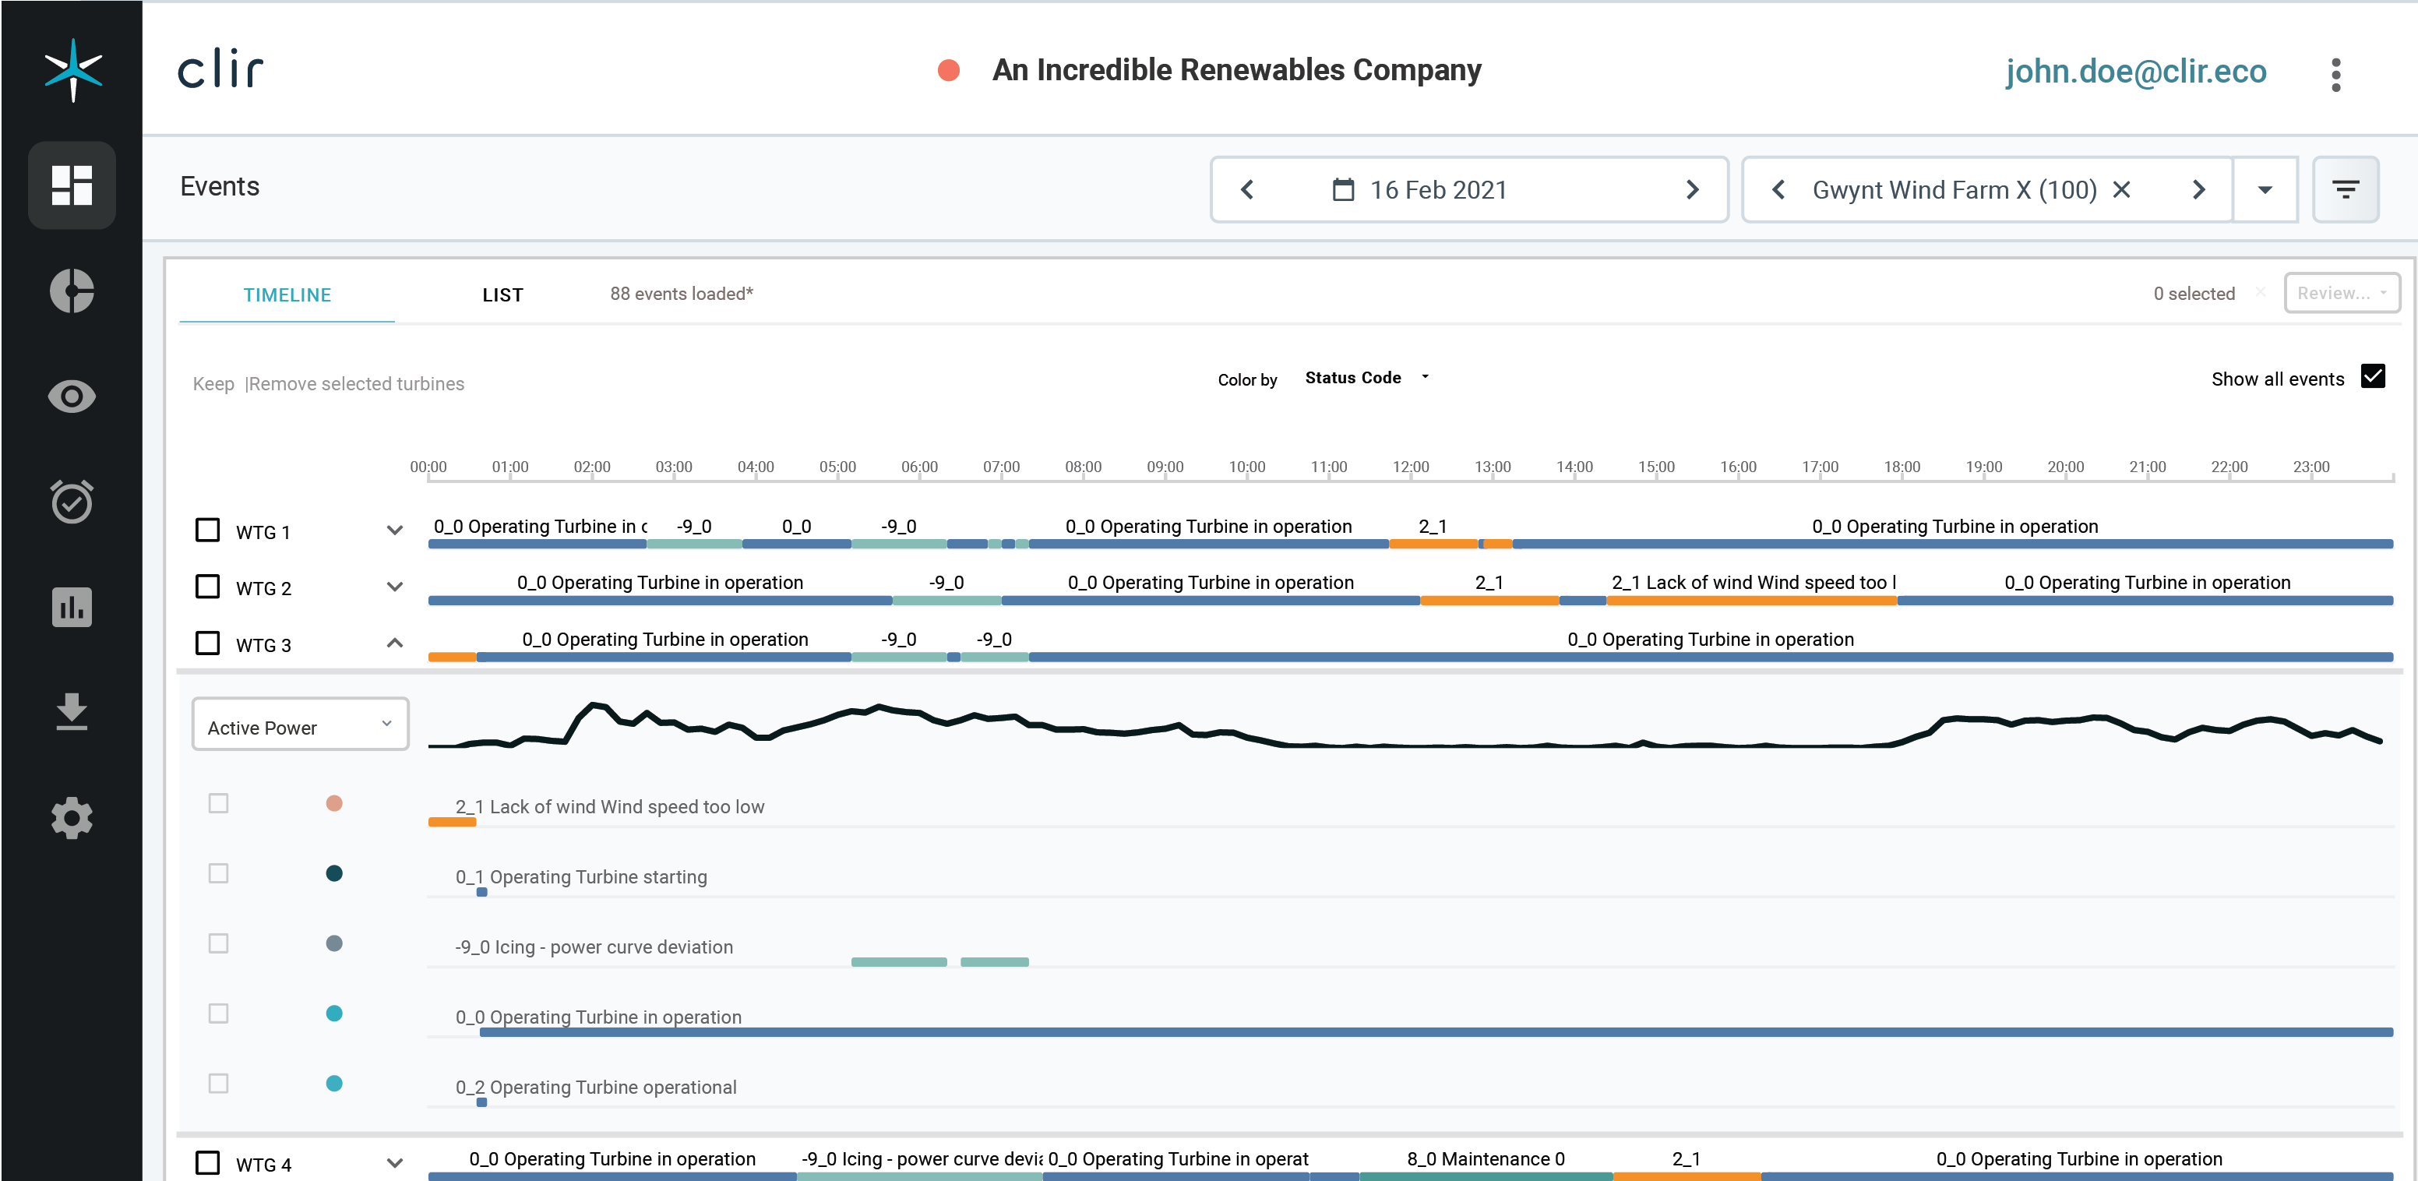2418x1181 pixels.
Task: Click the red company status dot
Action: pyautogui.click(x=949, y=70)
